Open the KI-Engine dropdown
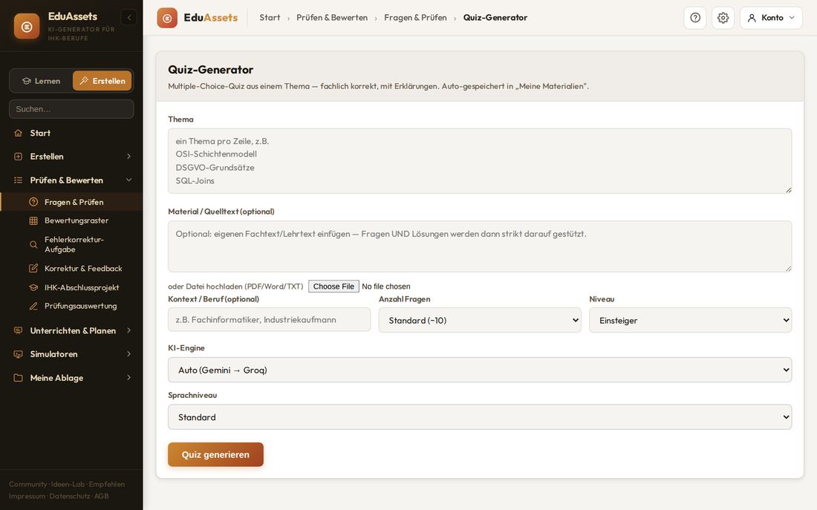 point(480,370)
